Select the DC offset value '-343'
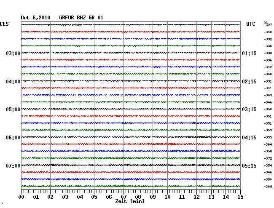Image resolution: width=274 pixels, height=208 pixels. (268, 95)
